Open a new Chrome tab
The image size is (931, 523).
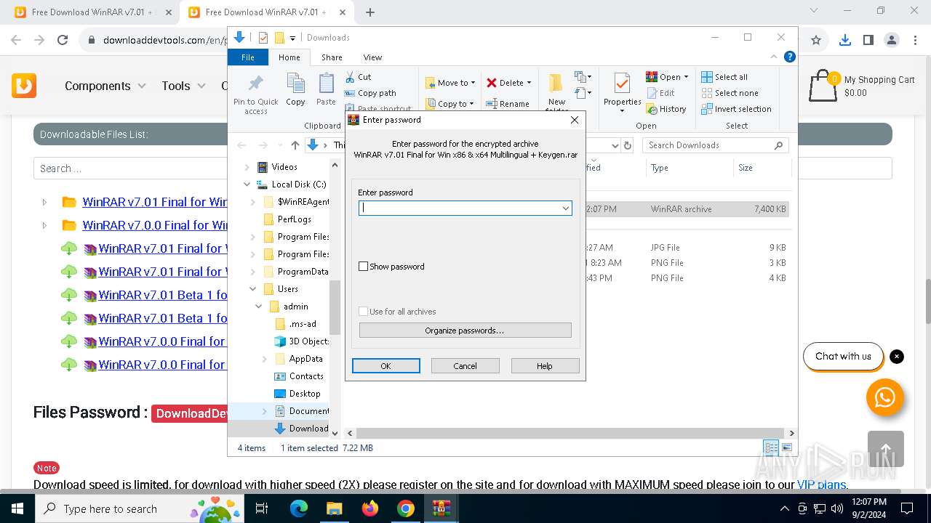pos(370,12)
